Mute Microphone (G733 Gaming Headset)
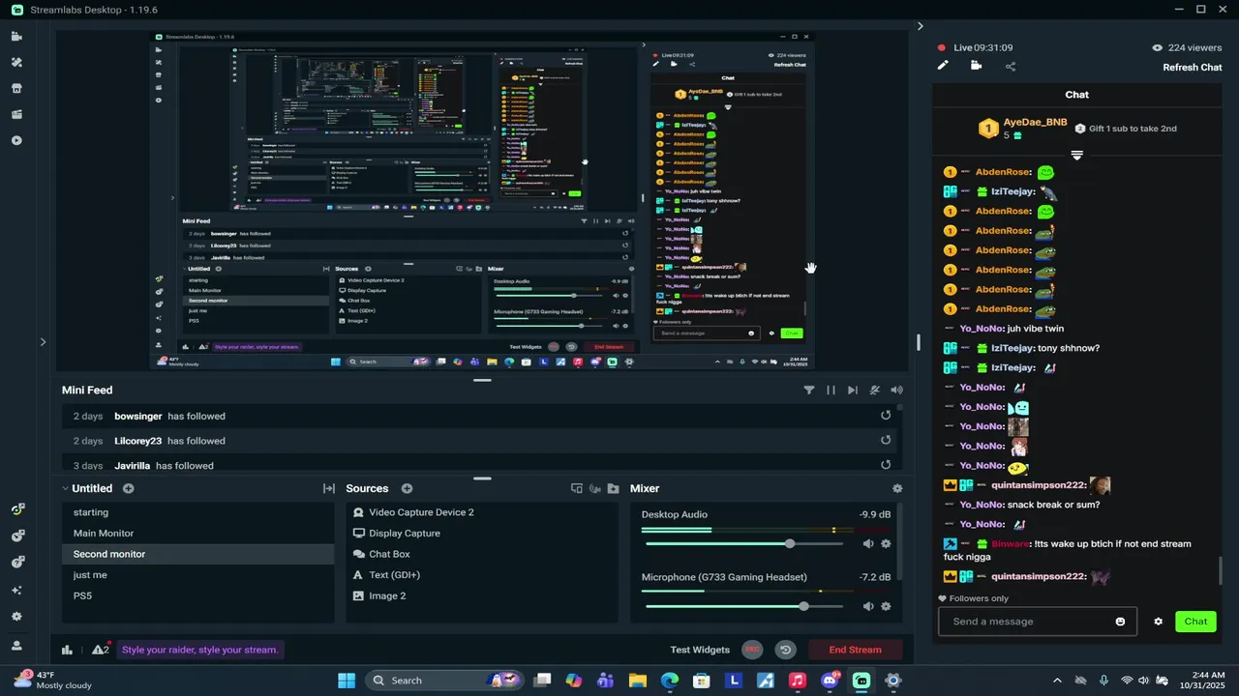 coord(868,607)
